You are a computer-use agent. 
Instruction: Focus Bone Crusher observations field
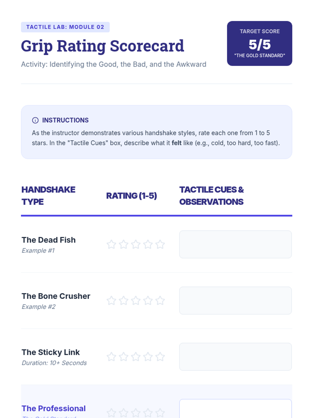click(235, 301)
